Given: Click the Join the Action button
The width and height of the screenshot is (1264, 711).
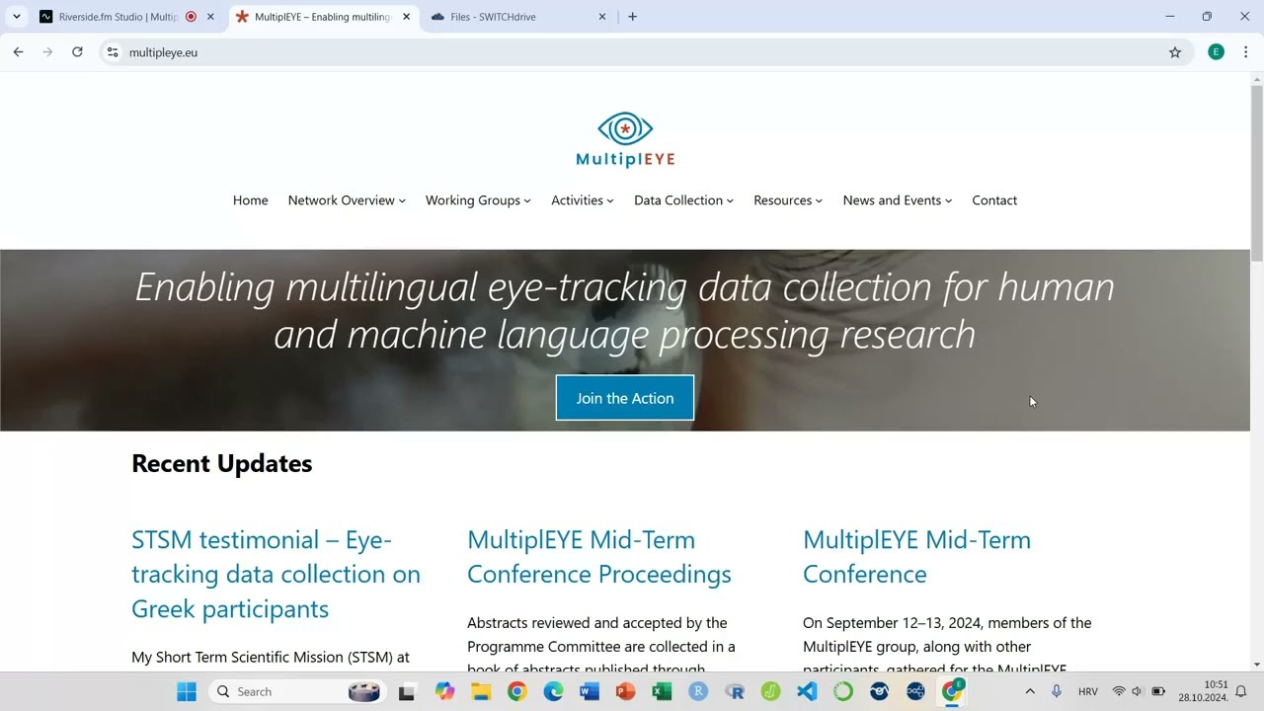Looking at the screenshot, I should coord(625,398).
